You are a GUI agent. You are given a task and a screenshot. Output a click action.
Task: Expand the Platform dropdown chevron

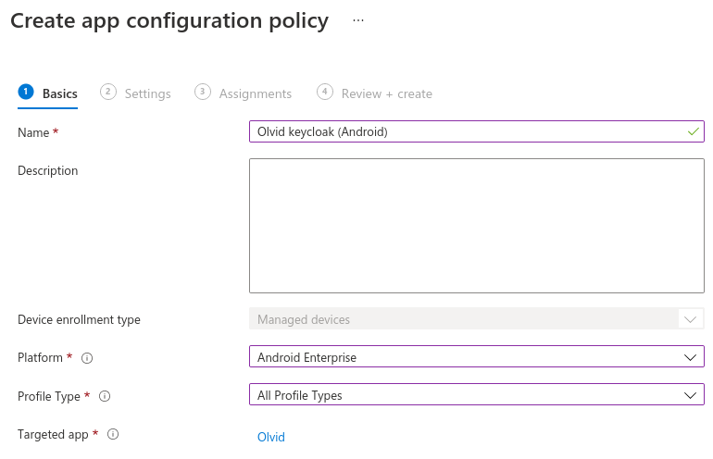[689, 357]
